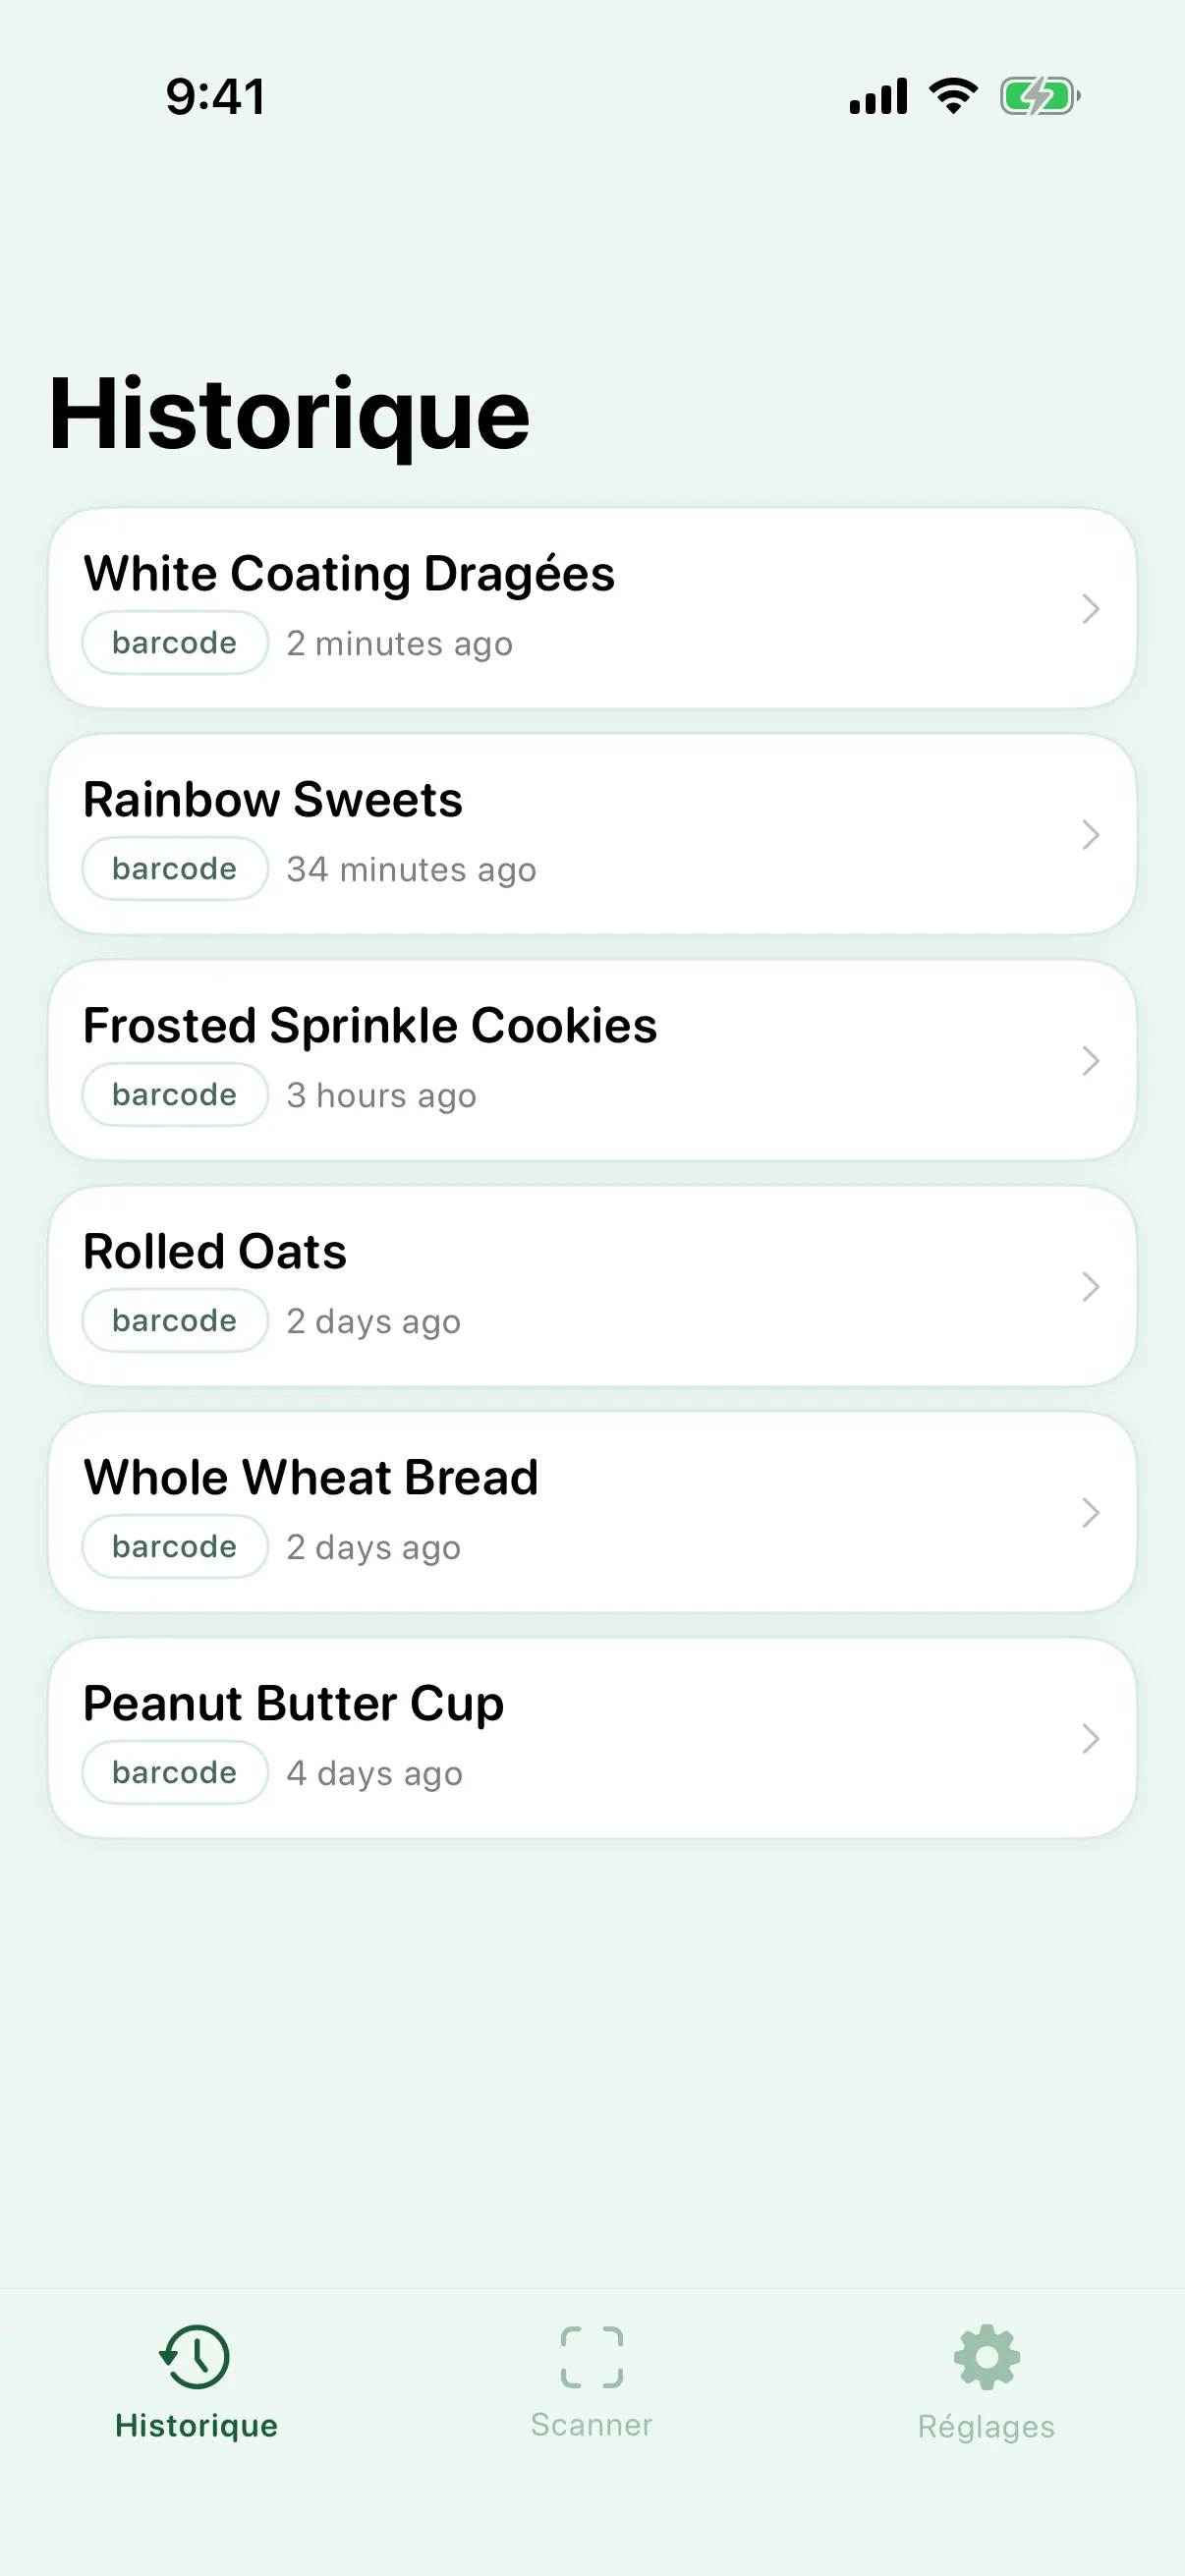Switch to the Réglages tab label
This screenshot has width=1185, height=2576.
click(987, 2427)
